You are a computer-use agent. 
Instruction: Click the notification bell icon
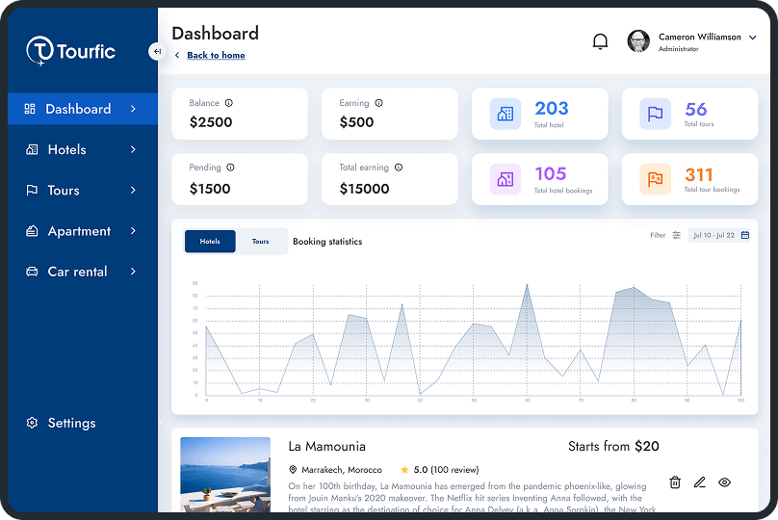(x=600, y=41)
